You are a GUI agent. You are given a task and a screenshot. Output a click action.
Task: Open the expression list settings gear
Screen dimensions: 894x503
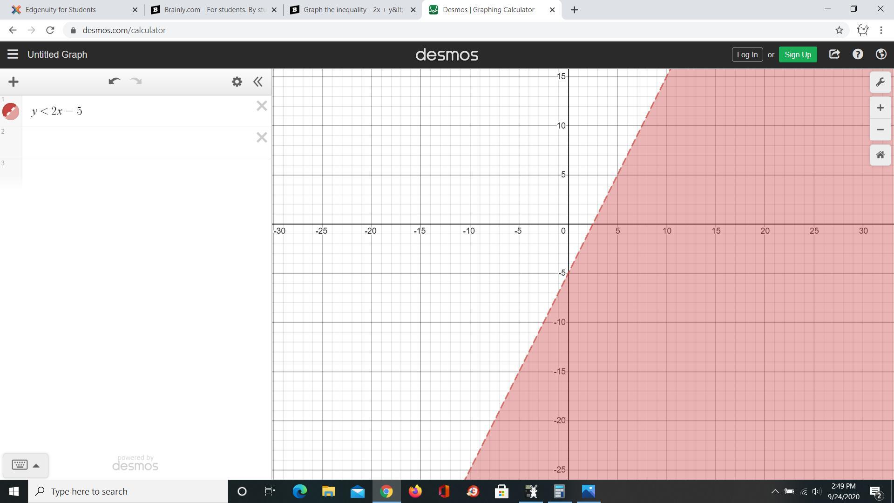[237, 82]
